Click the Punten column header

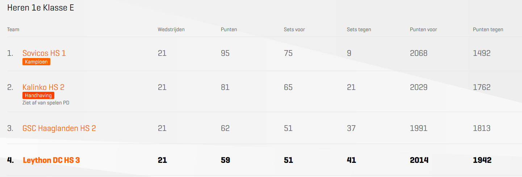(x=229, y=29)
